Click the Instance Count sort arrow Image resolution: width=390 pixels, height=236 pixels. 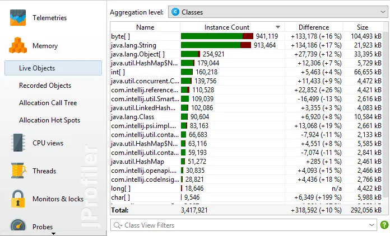click(x=278, y=27)
